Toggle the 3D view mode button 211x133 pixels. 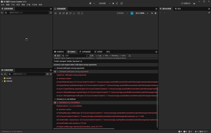(55, 13)
